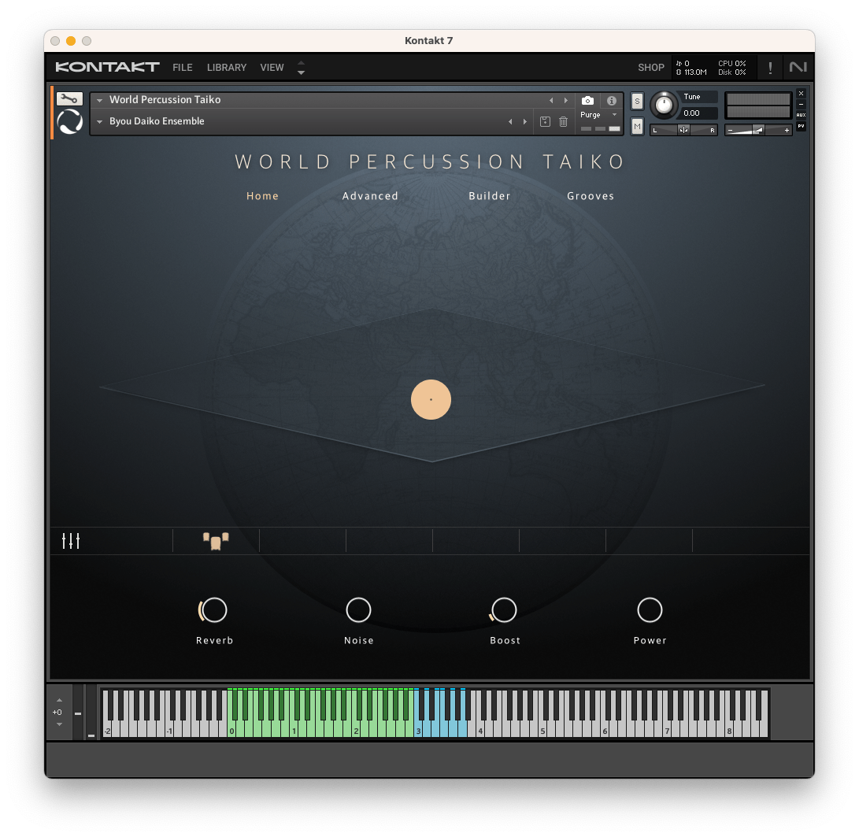Click the CPU 0% readout
The height and width of the screenshot is (837, 859).
pyautogui.click(x=732, y=64)
